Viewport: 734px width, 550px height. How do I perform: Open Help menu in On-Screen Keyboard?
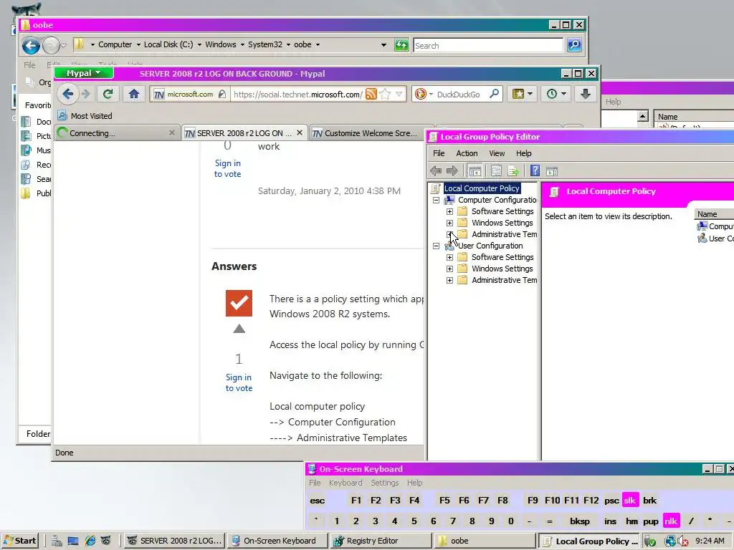(414, 483)
